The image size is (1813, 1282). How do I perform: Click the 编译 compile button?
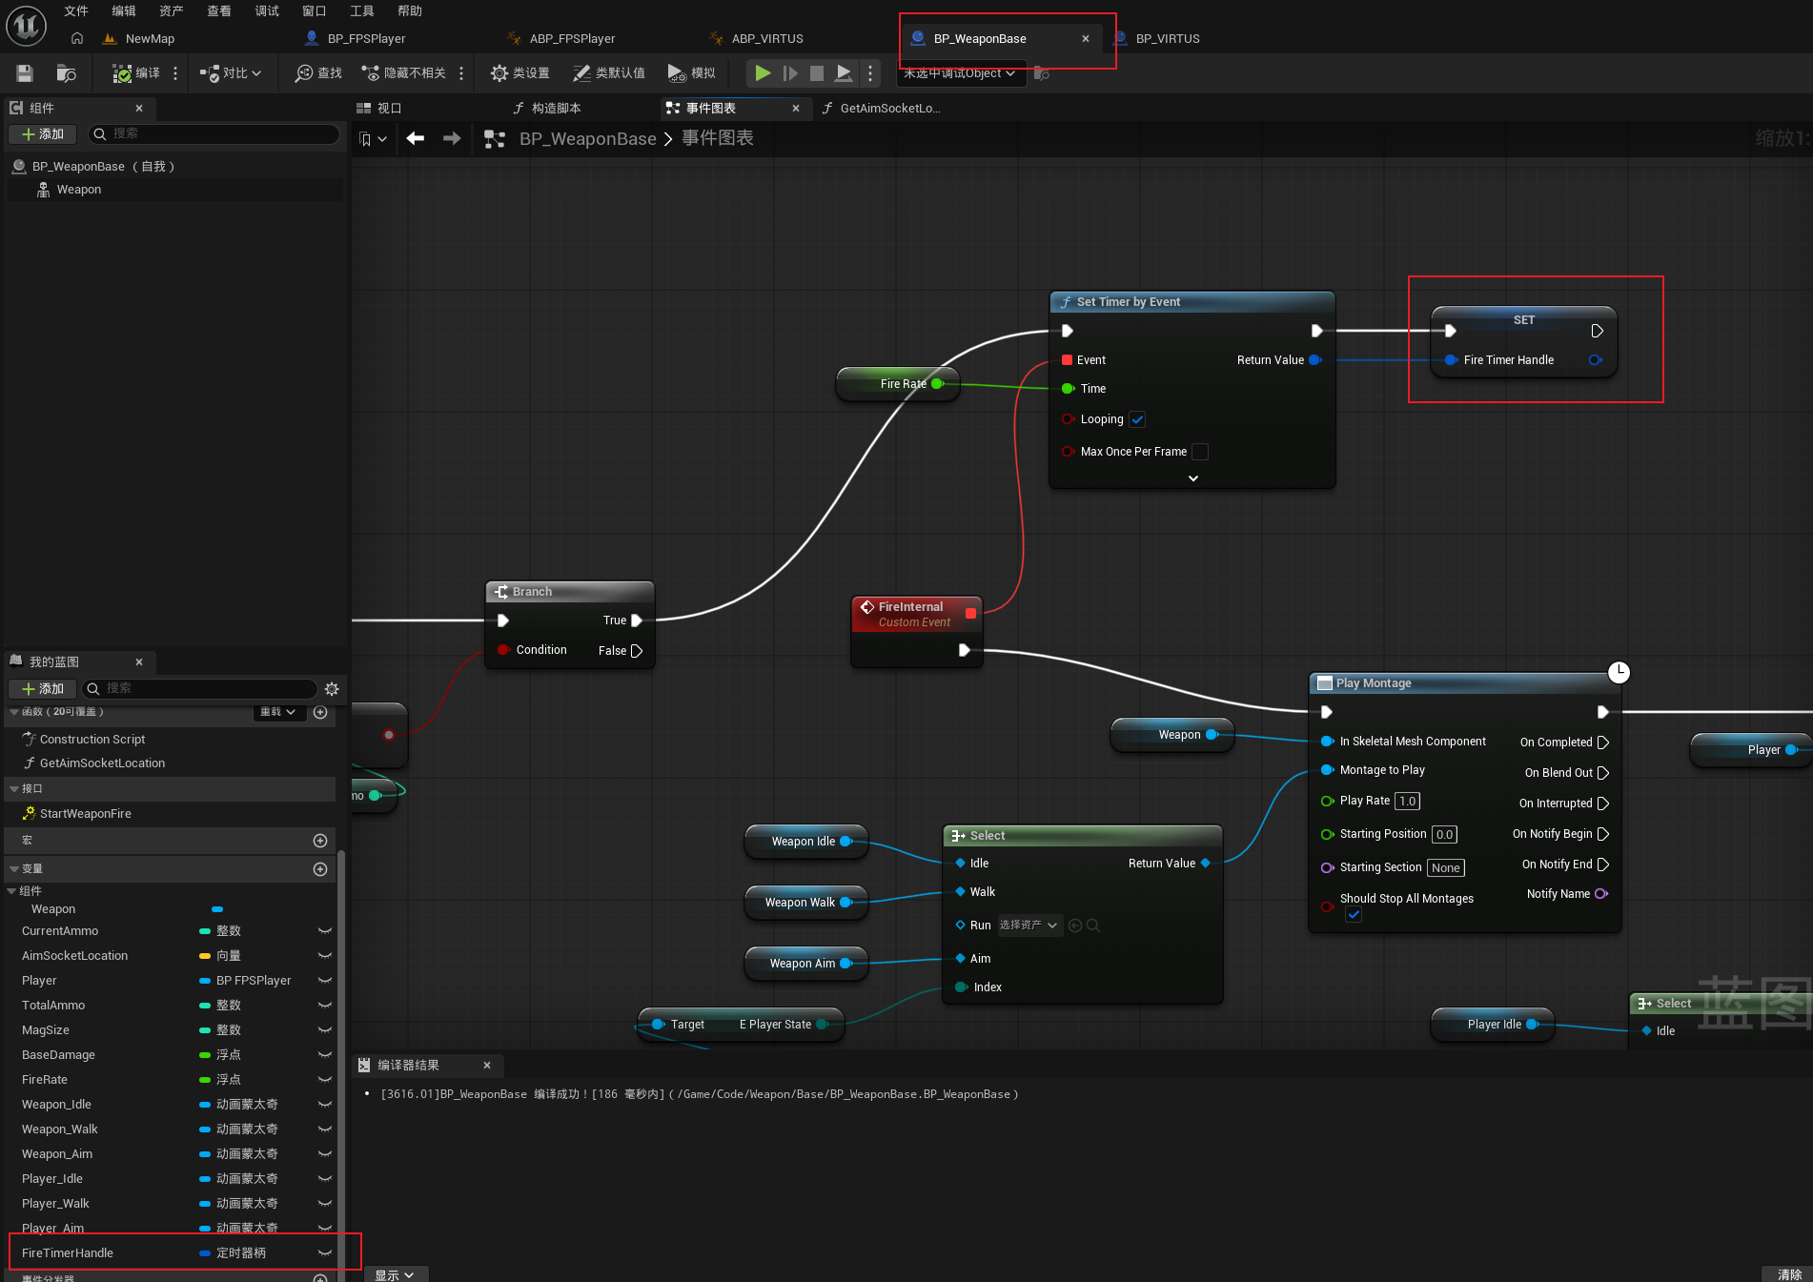click(135, 73)
